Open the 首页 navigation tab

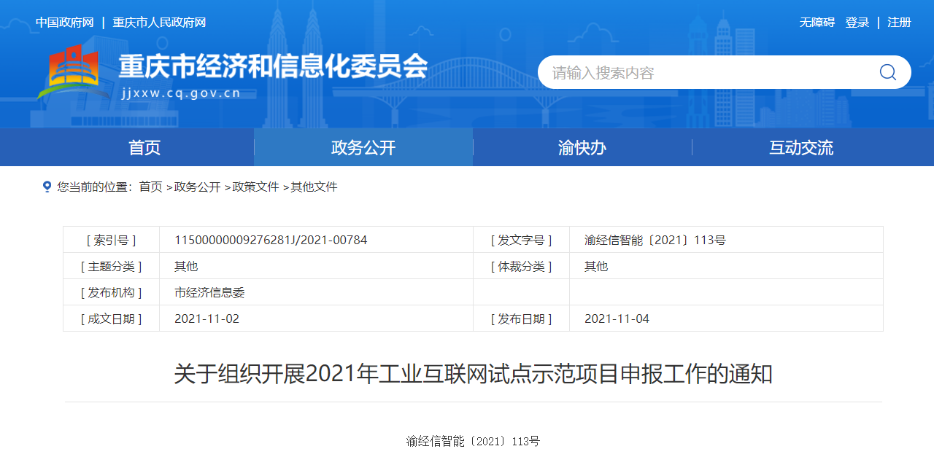144,148
